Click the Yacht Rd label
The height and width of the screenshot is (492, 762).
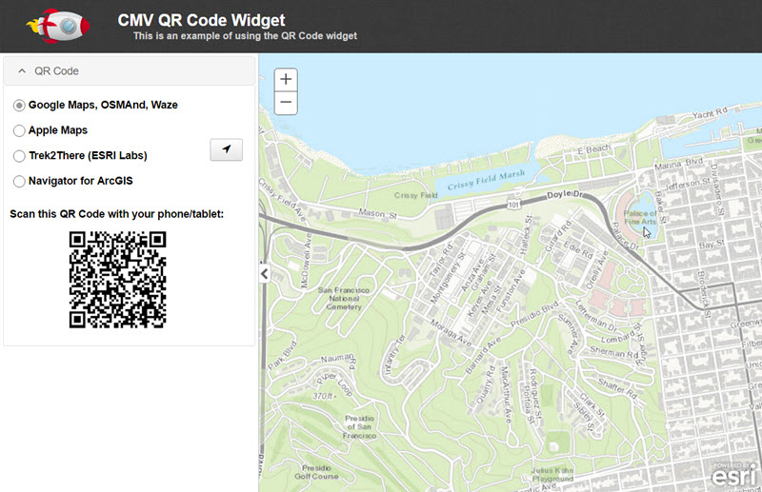pos(710,112)
